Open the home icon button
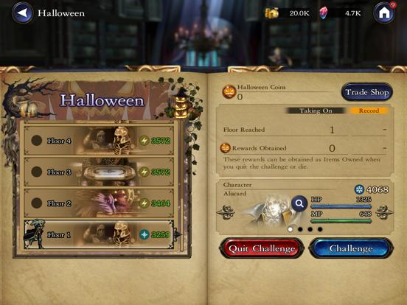Image resolution: width=407 pixels, height=305 pixels. tap(384, 13)
